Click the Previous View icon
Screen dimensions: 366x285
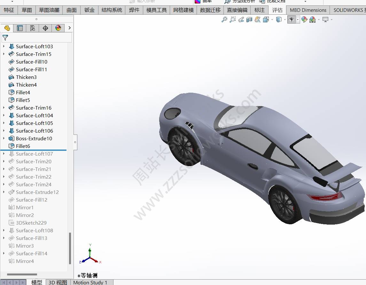[241, 20]
